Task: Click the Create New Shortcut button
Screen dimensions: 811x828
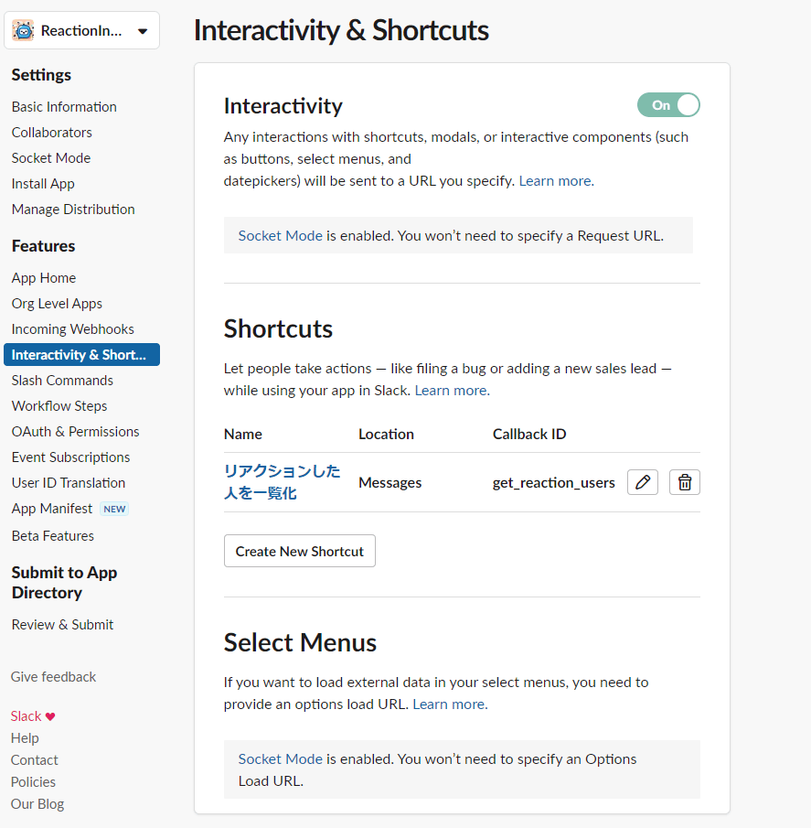Action: pos(300,551)
